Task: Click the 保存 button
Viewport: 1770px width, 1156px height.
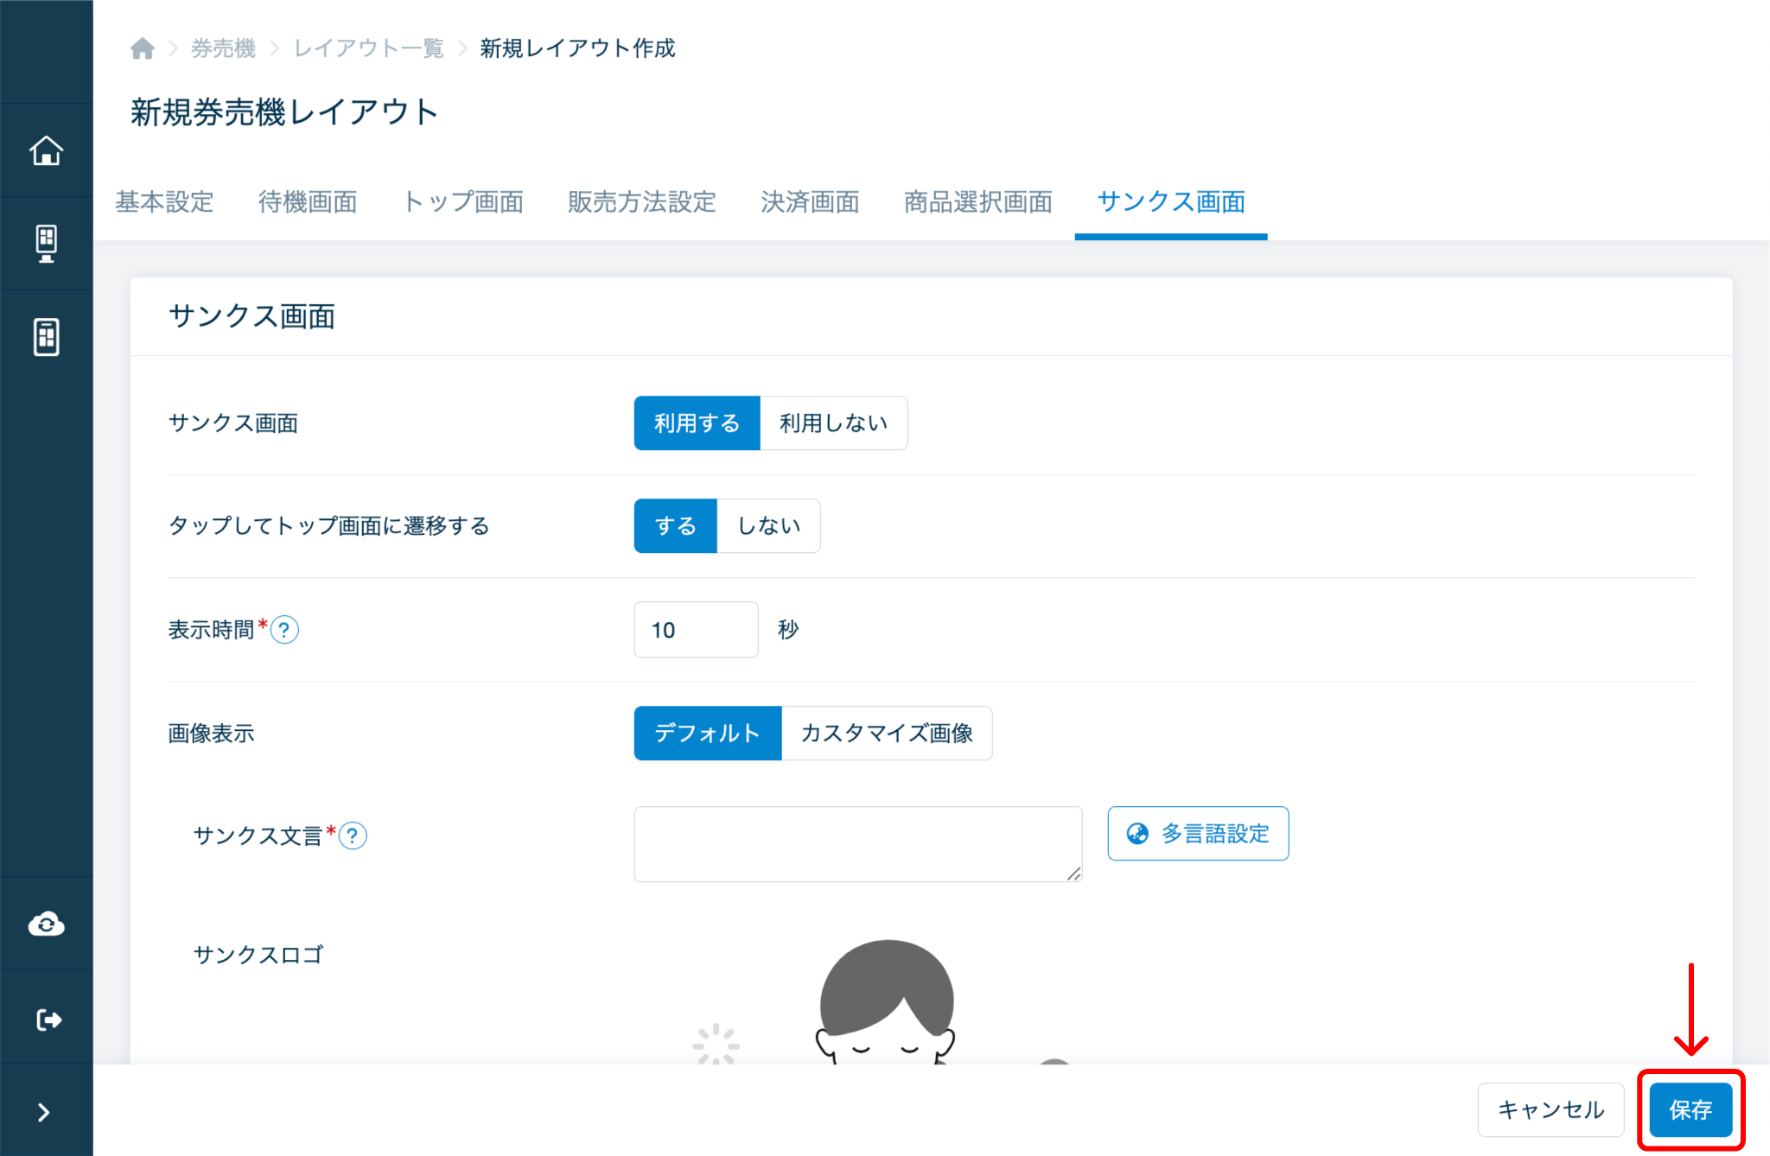Action: click(1690, 1110)
